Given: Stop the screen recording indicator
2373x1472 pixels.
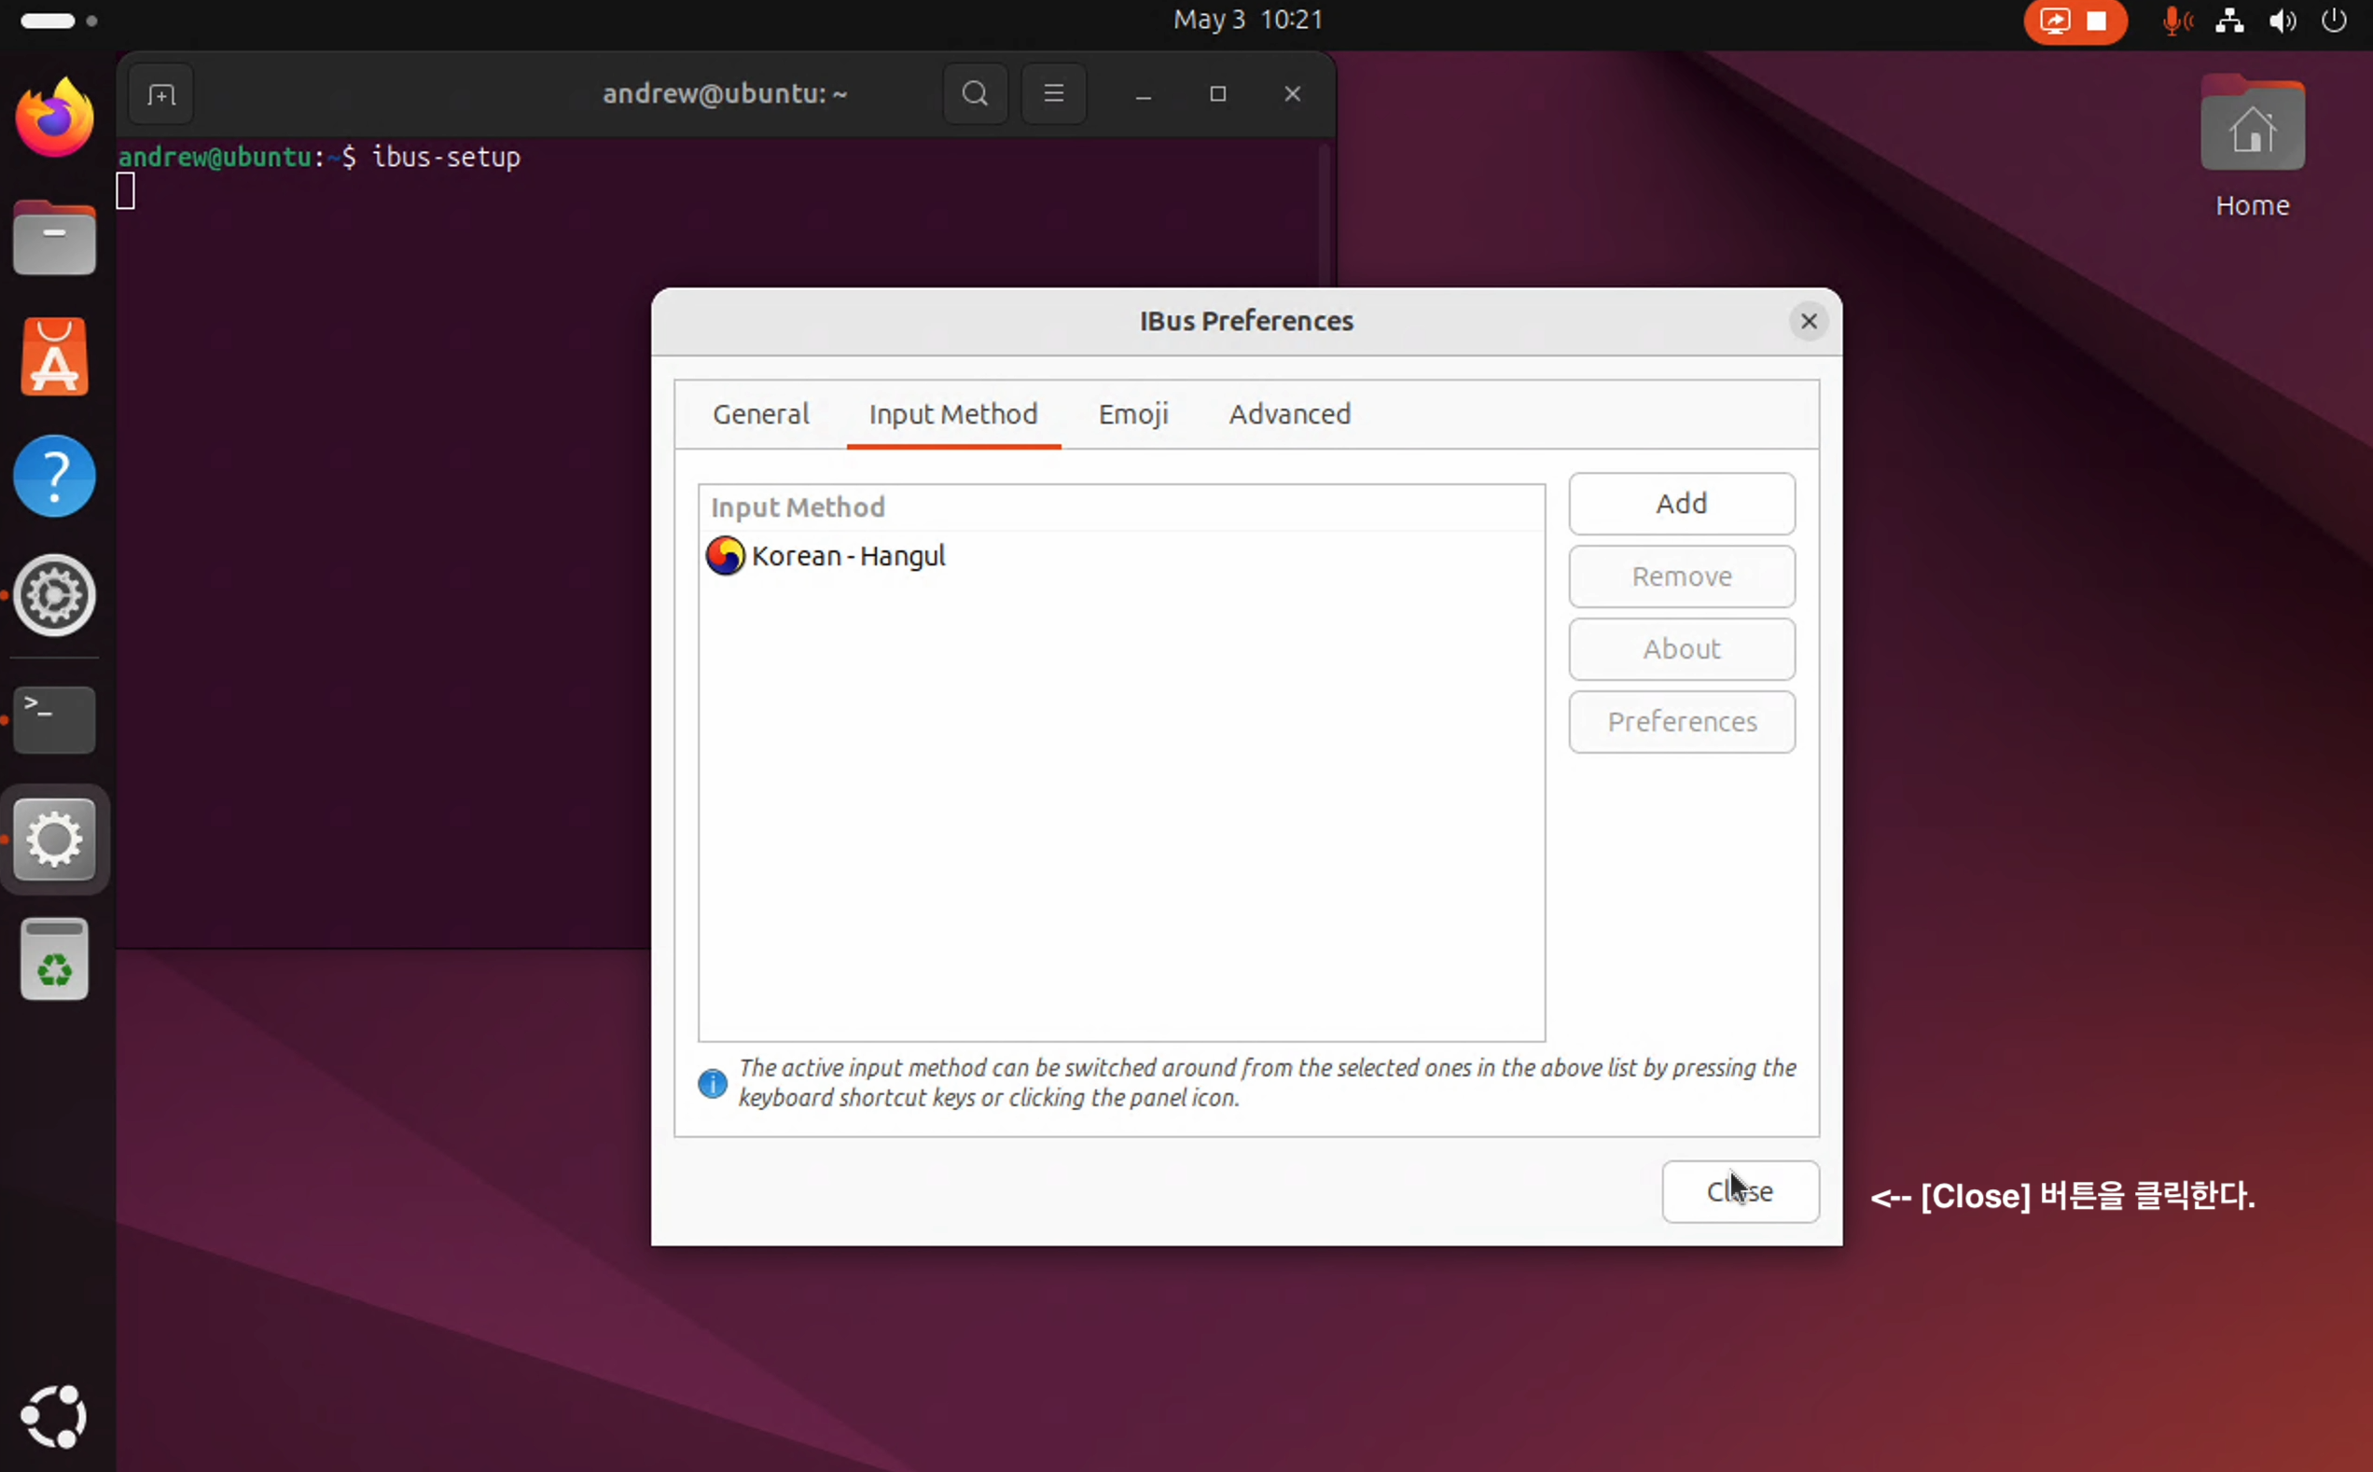Looking at the screenshot, I should pos(2096,21).
